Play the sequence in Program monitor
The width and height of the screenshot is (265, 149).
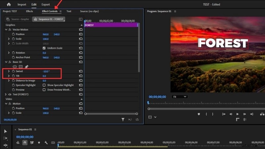tap(238, 114)
